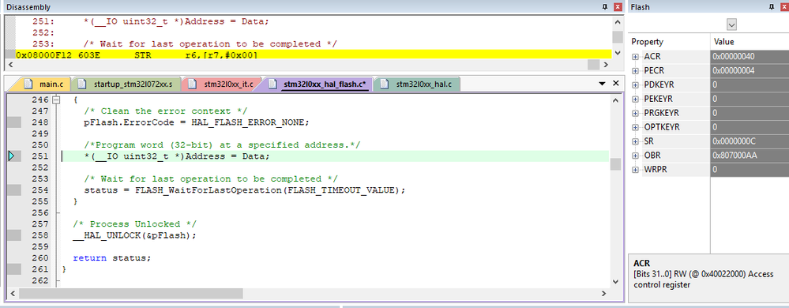Close the Flash panel

(x=784, y=7)
